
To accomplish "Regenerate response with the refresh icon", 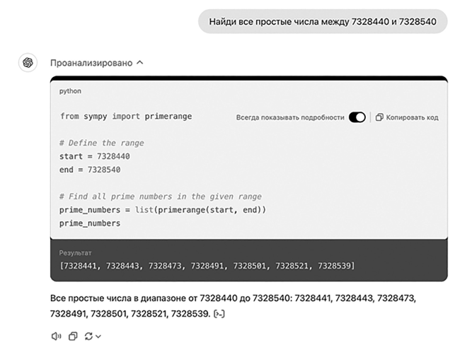I will coord(88,336).
